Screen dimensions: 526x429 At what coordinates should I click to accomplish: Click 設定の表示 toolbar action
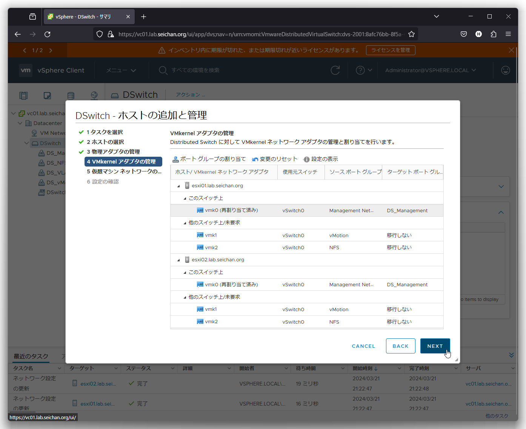click(x=321, y=159)
